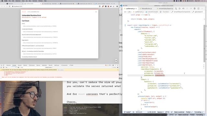Click the errors and warnings status indicator
Image resolution: width=207 pixels, height=116 pixels.
139,112
